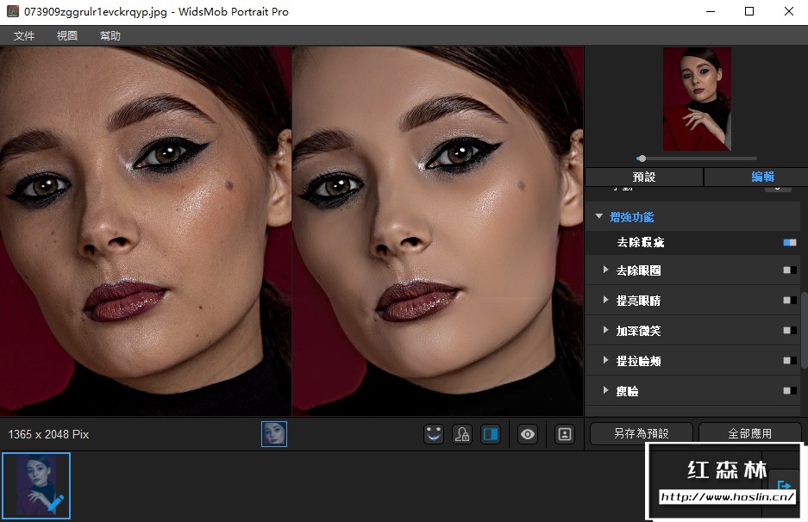
Task: Enable the 去除眼圈 toggle switch
Action: pyautogui.click(x=789, y=270)
